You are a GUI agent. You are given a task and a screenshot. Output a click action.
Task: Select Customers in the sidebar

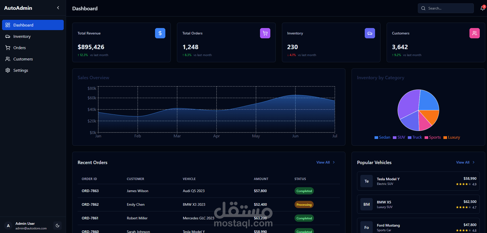33,59
